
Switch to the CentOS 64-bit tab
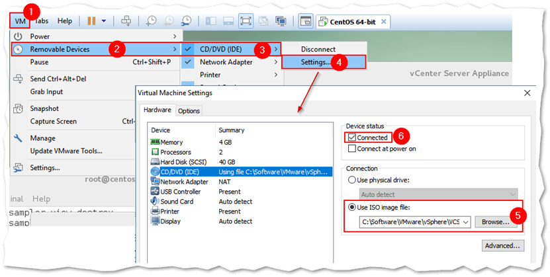tap(352, 22)
